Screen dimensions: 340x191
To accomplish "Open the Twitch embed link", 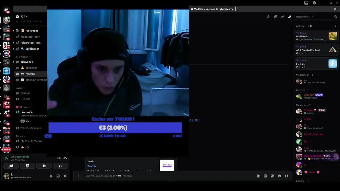I will 92,166.
